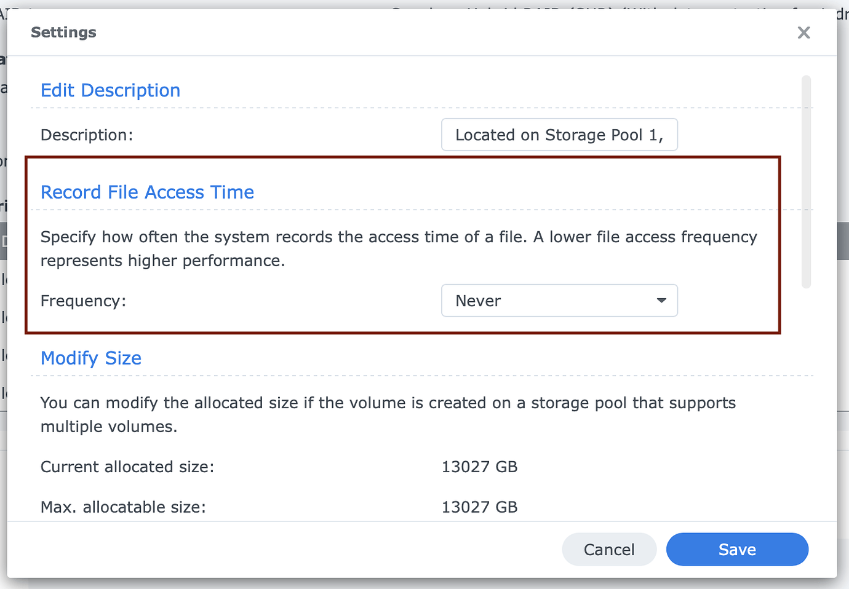Cancel the settings changes
Viewport: 849px width, 589px height.
[x=608, y=549]
